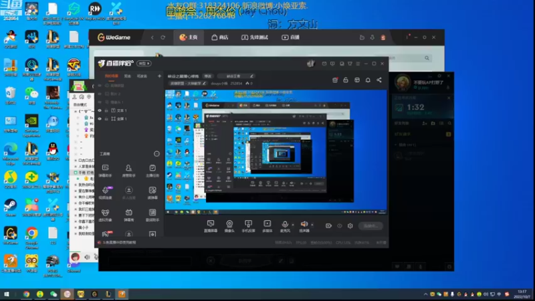Add a 多媒体 media source
This screenshot has height=301, width=535.
click(x=267, y=226)
